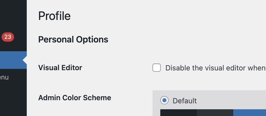Pick the blue swatch of Default scheme
This screenshot has height=116, width=266.
pyautogui.click(x=250, y=113)
